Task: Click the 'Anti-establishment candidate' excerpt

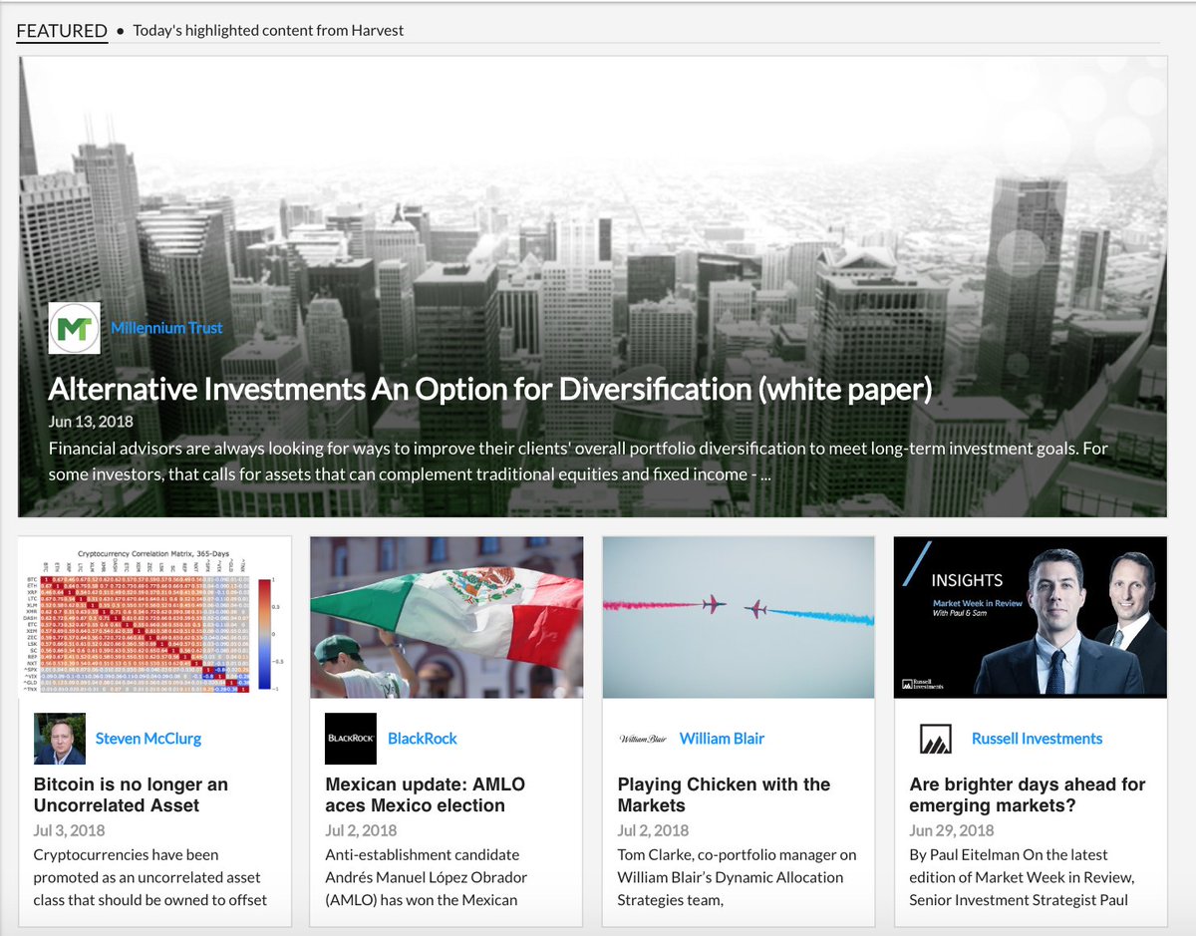Action: point(427,877)
